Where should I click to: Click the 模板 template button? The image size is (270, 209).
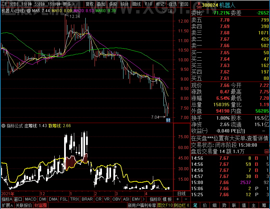coord(167,199)
